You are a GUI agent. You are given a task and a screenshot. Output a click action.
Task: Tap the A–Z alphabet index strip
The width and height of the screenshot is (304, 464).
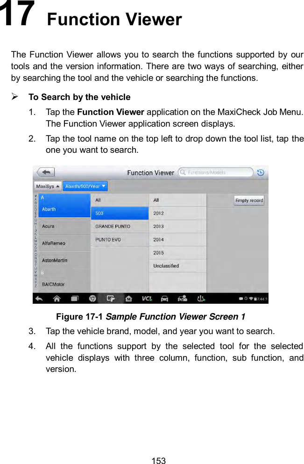pos(36,241)
